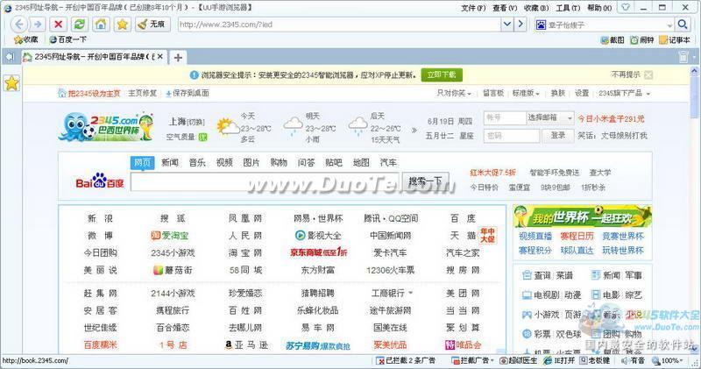Open the 文件(F) menu
Image resolution: width=701 pixels, height=369 pixels.
pos(473,8)
